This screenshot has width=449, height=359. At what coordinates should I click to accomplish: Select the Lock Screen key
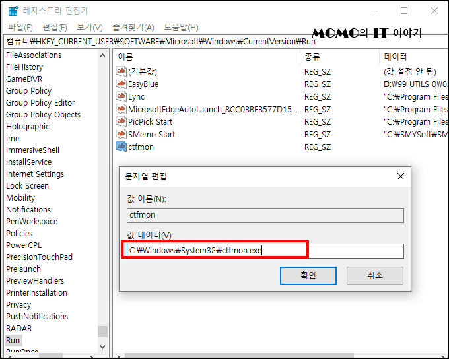point(27,186)
